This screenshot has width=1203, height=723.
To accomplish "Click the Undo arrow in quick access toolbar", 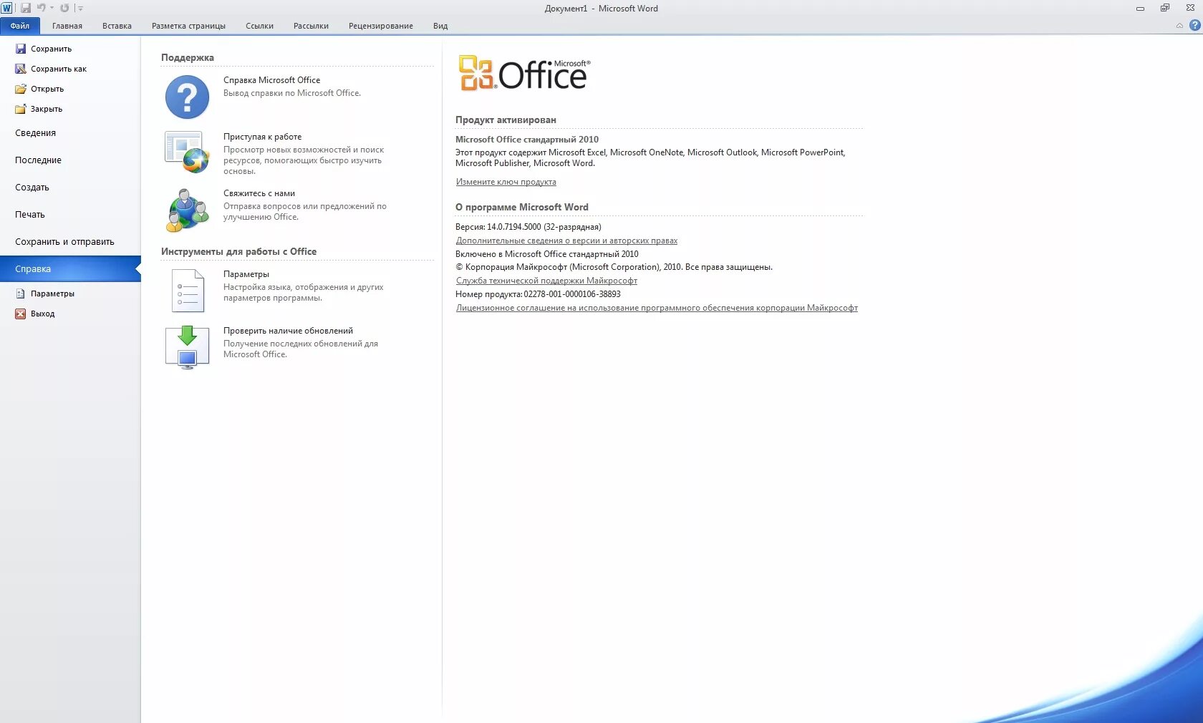I will 42,8.
